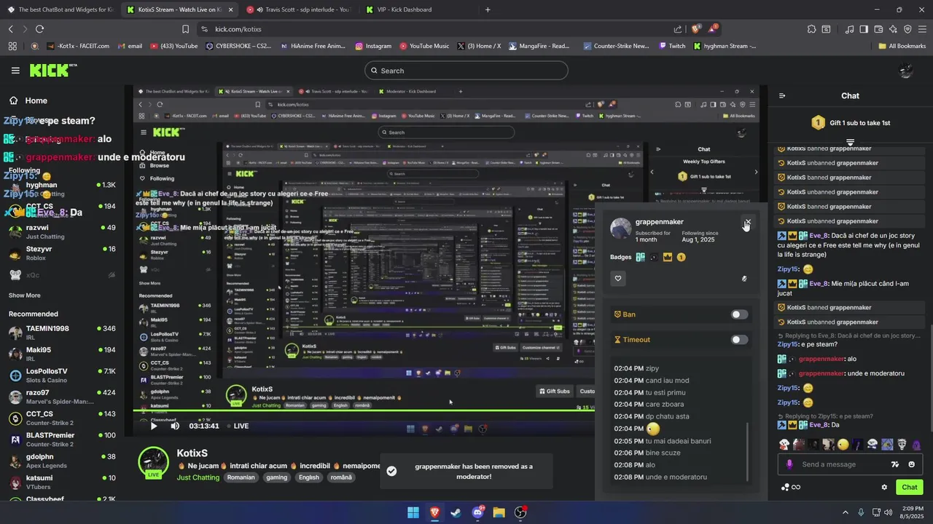This screenshot has height=524, width=933.
Task: Select the gaming tag
Action: pyautogui.click(x=276, y=477)
